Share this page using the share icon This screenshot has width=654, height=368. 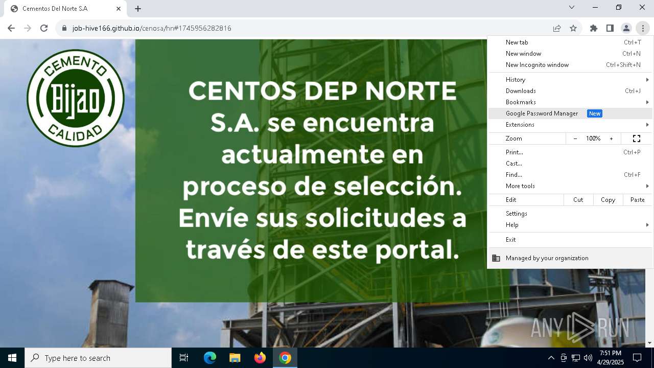(x=557, y=28)
